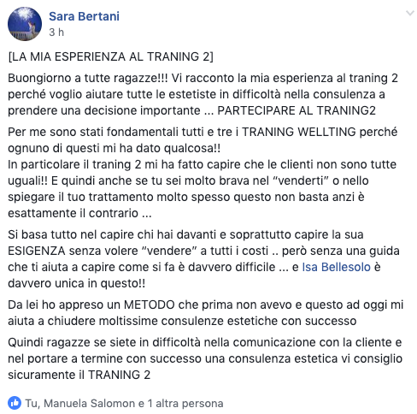Open the Isa Bellesolo tagged profile link
The height and width of the screenshot is (414, 417).
(x=336, y=267)
